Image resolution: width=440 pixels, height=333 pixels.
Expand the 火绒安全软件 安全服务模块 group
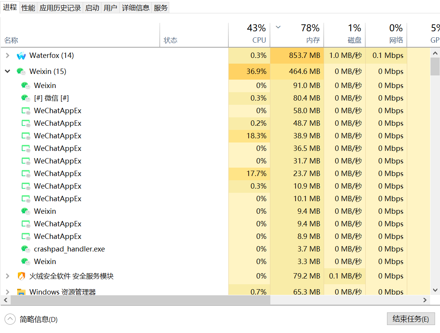8,276
